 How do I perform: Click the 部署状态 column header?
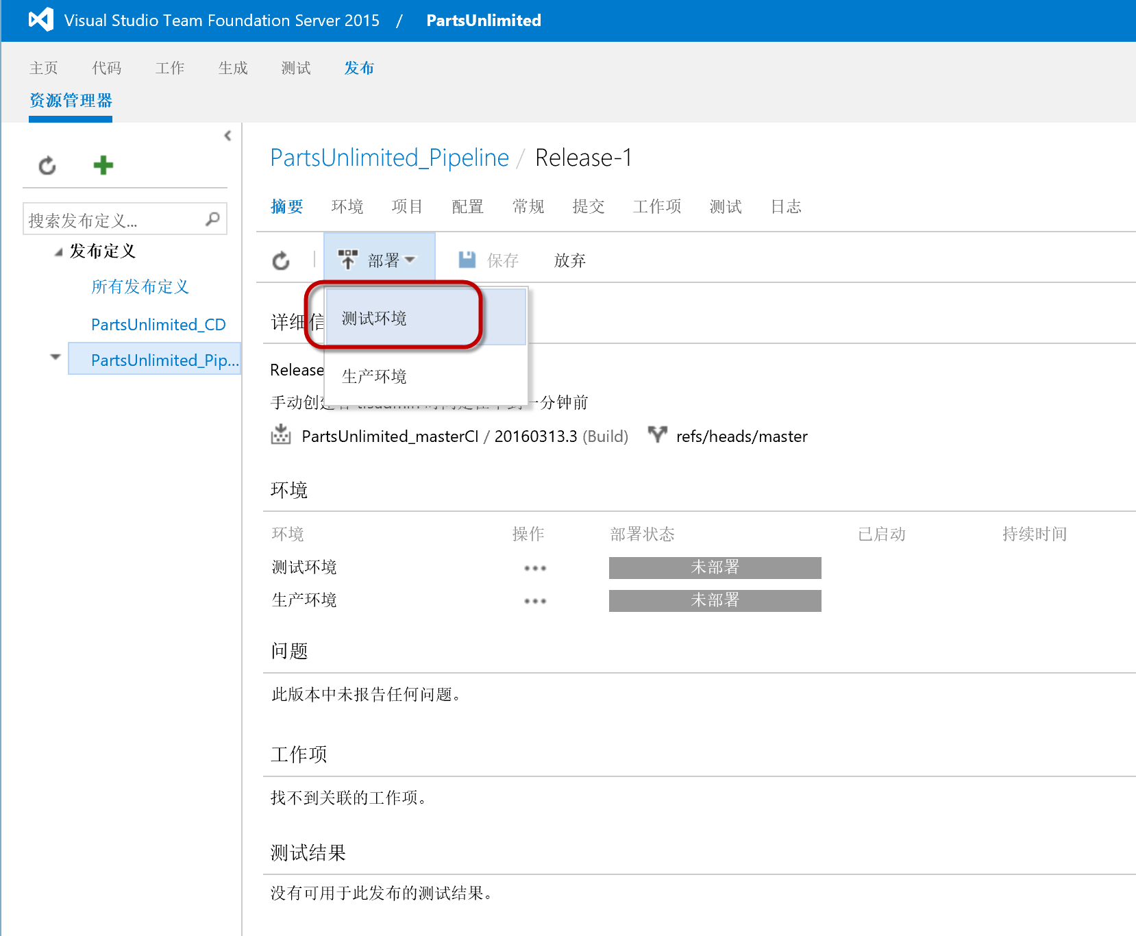pos(643,534)
